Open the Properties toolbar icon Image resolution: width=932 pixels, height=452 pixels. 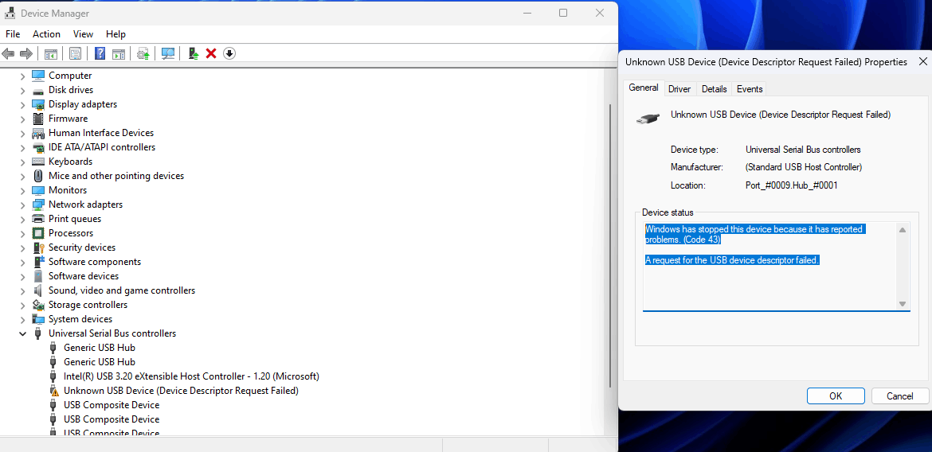(x=76, y=53)
